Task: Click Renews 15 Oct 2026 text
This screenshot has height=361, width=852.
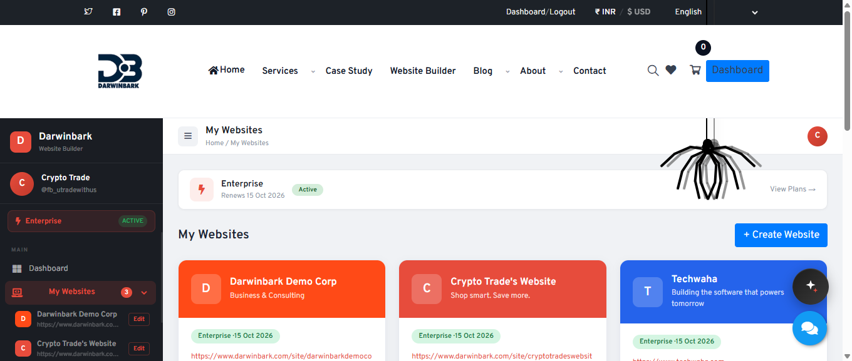Action: (252, 195)
